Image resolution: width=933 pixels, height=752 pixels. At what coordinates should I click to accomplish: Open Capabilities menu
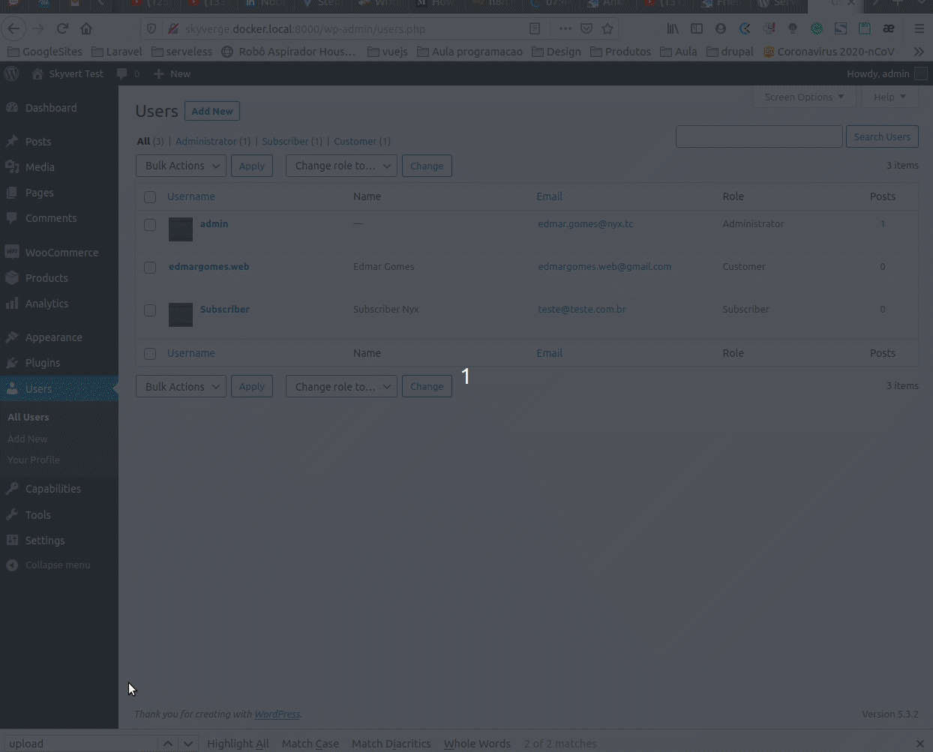click(x=52, y=489)
